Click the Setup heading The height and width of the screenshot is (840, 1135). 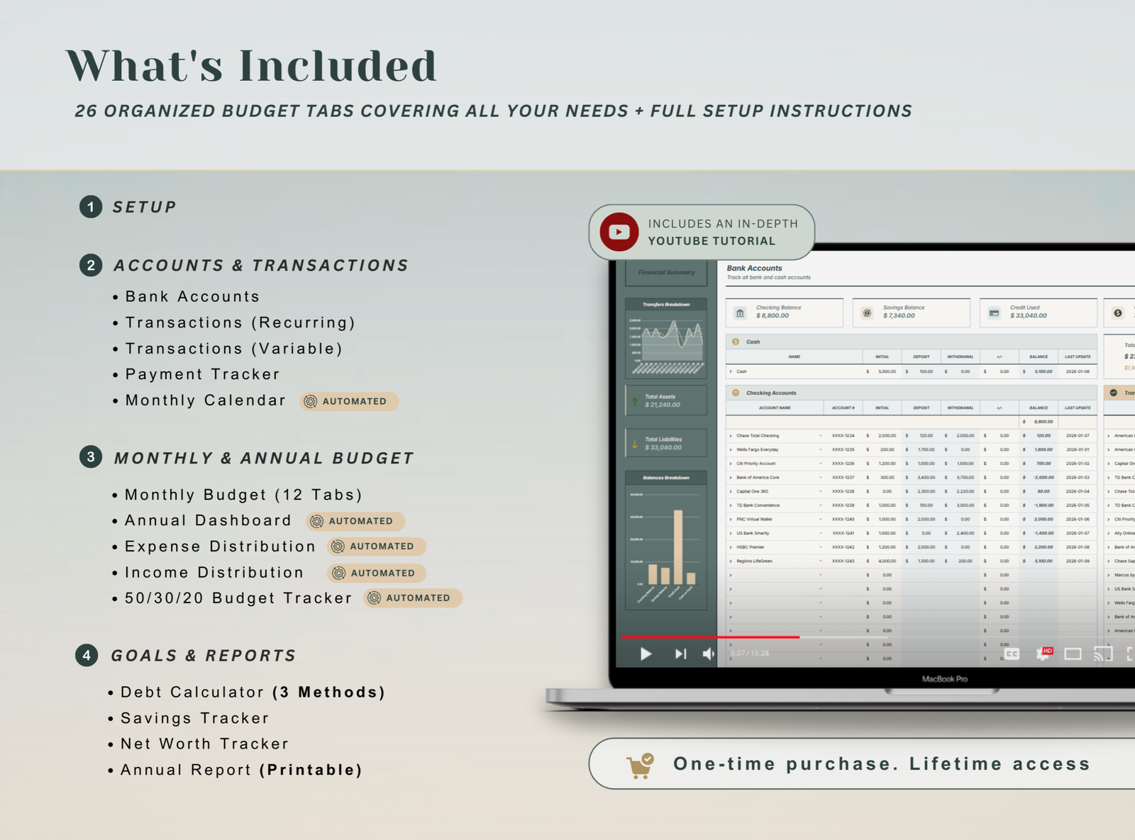145,207
